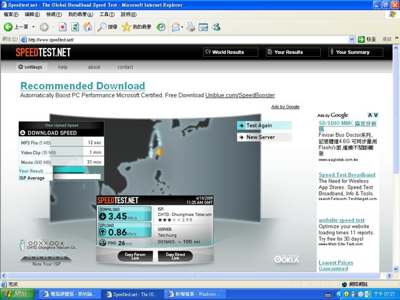
Task: Click Google ads next arrow button
Action: [x=376, y=115]
